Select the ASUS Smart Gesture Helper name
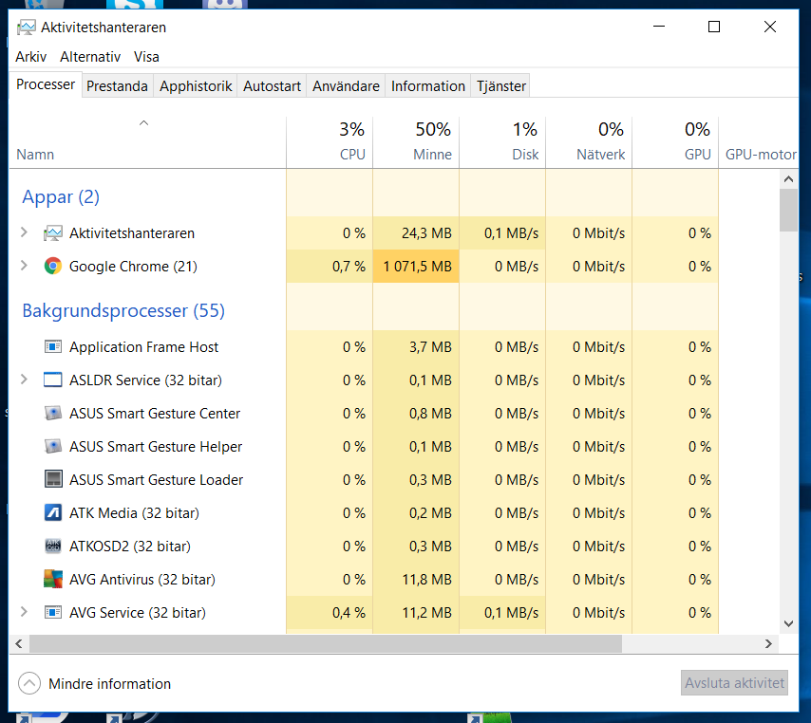The image size is (811, 723). pos(156,447)
